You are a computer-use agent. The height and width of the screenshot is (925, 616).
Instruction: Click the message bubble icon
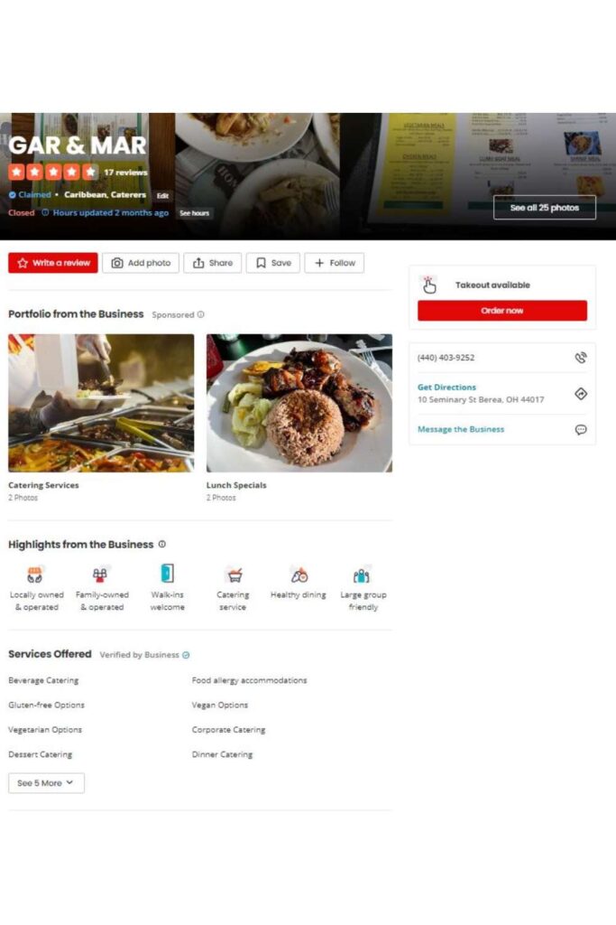[x=581, y=429]
